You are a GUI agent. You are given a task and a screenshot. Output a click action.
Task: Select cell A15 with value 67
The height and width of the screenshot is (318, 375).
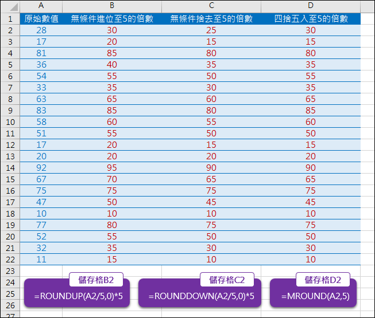pyautogui.click(x=41, y=179)
